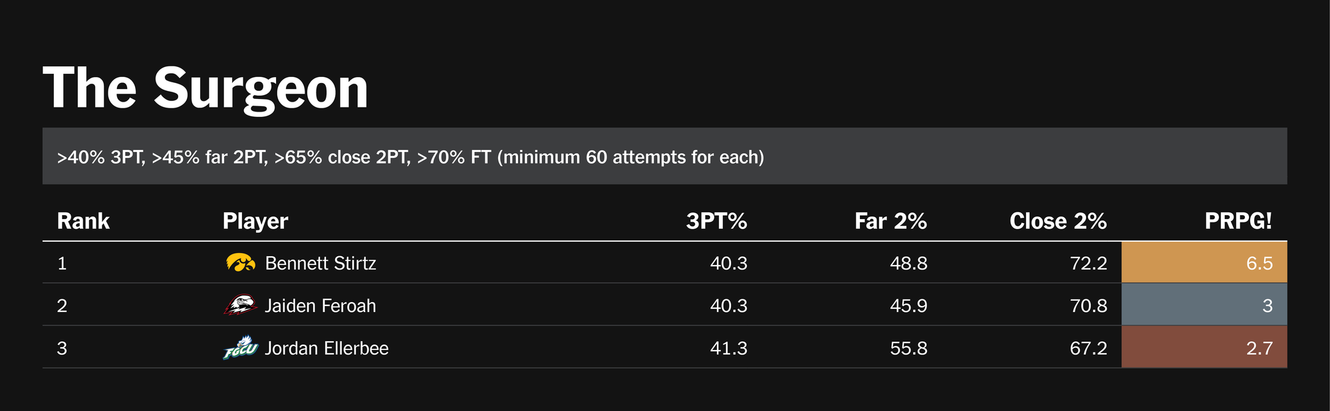
Task: Click the 72.2 Close 2% value
Action: (x=1088, y=264)
